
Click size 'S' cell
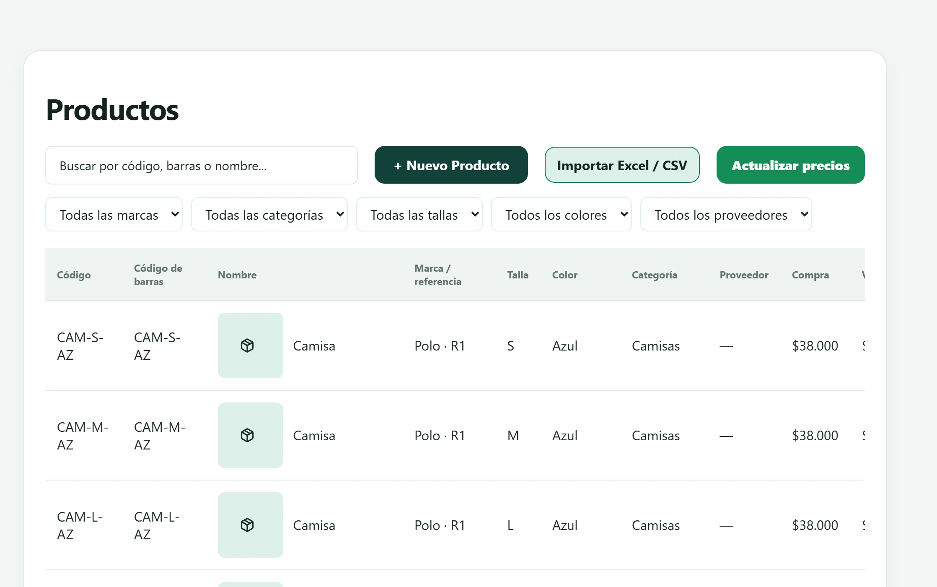pos(510,346)
